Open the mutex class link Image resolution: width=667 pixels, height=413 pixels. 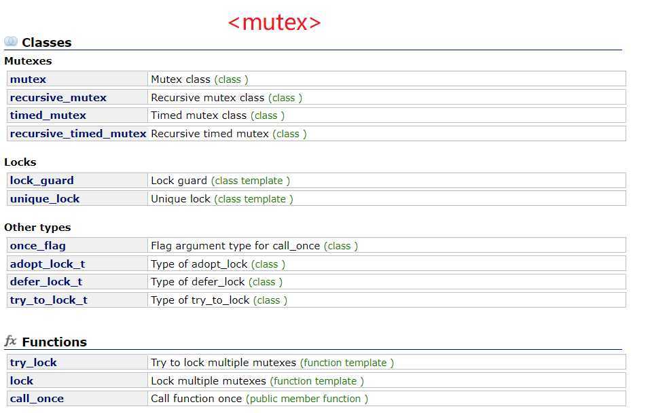click(x=28, y=79)
